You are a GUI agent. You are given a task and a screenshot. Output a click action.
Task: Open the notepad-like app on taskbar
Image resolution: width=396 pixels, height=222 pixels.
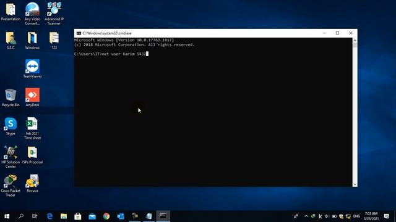point(149,216)
